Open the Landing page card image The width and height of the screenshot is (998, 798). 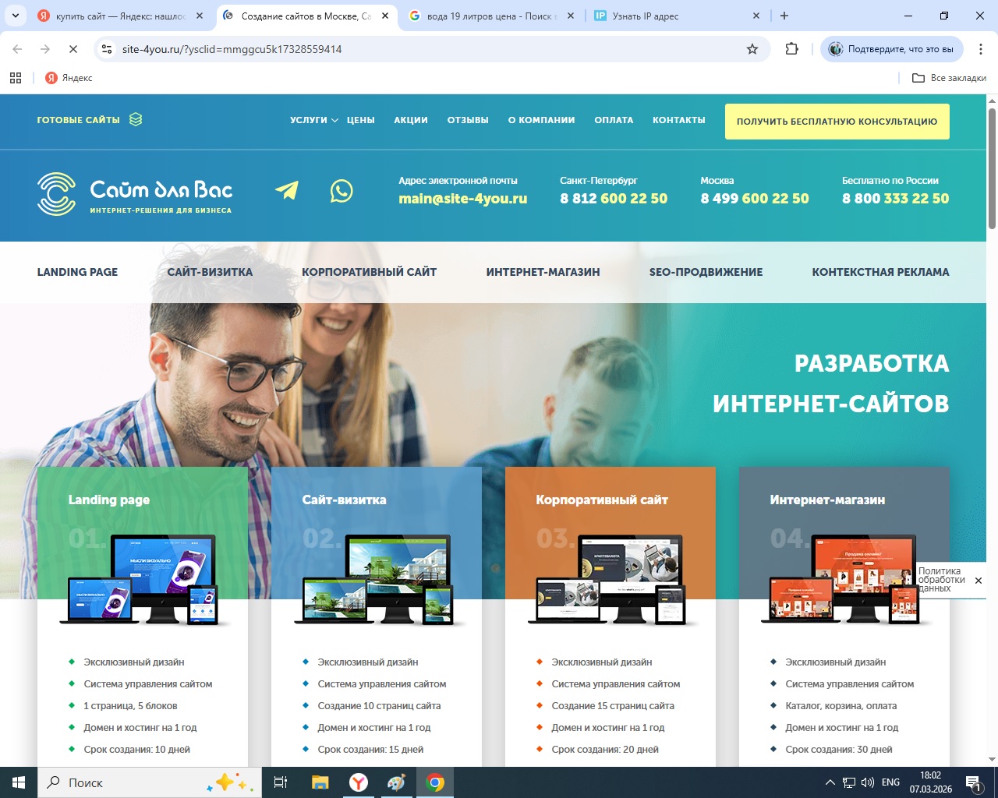coord(143,580)
